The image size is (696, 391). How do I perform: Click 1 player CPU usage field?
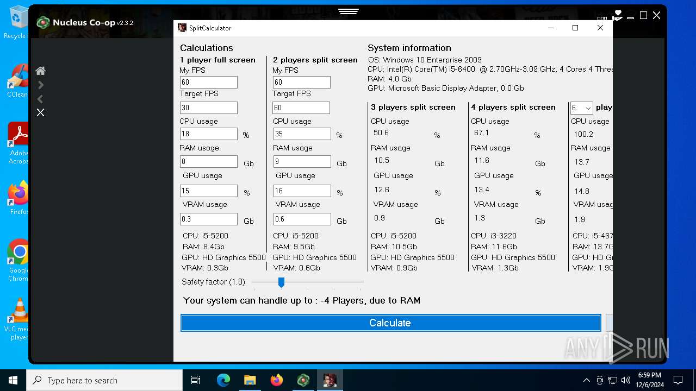coord(209,134)
